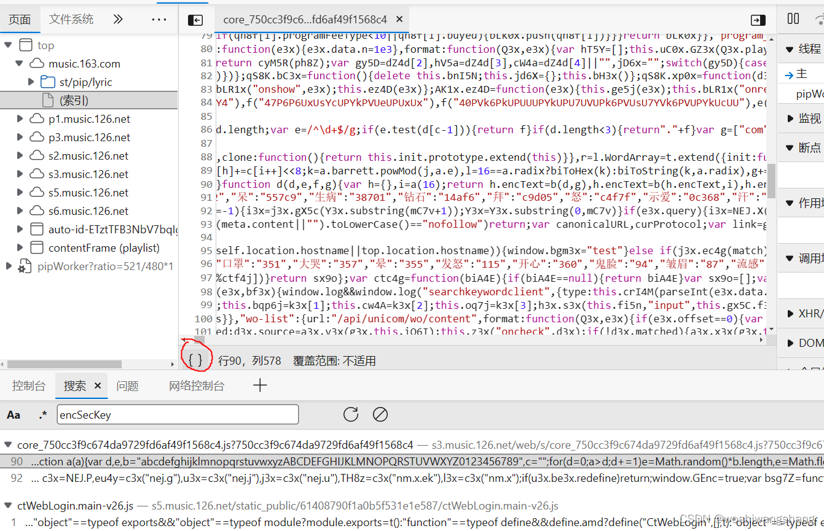Open search result on line 92
824x531 pixels.
click(x=412, y=477)
